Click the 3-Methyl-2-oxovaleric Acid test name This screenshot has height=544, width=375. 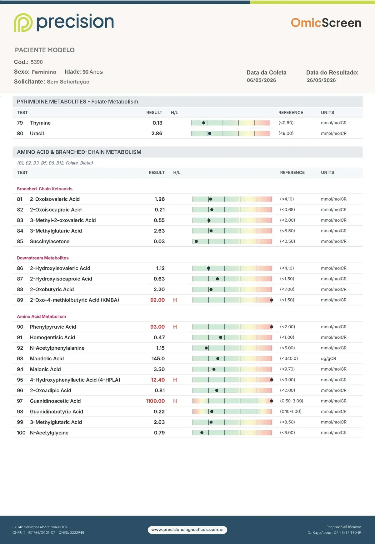click(63, 220)
